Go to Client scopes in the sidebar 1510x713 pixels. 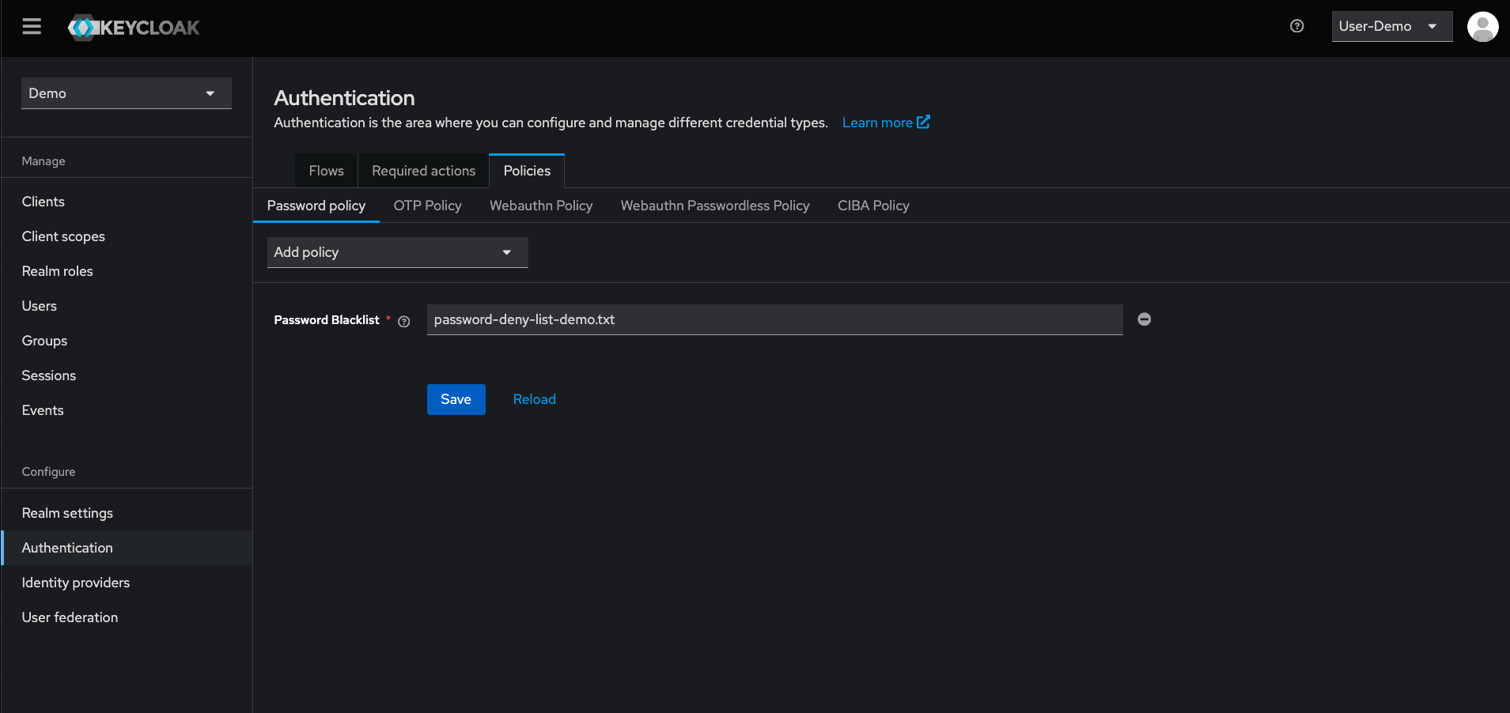click(127, 236)
